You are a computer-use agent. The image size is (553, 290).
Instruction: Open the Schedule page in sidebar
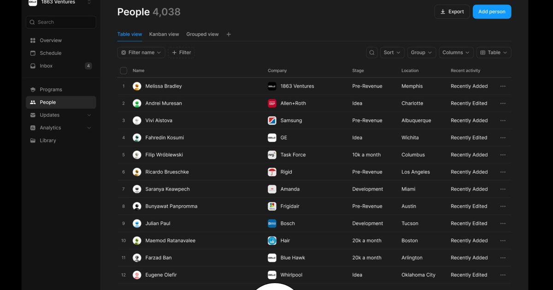coord(49,52)
